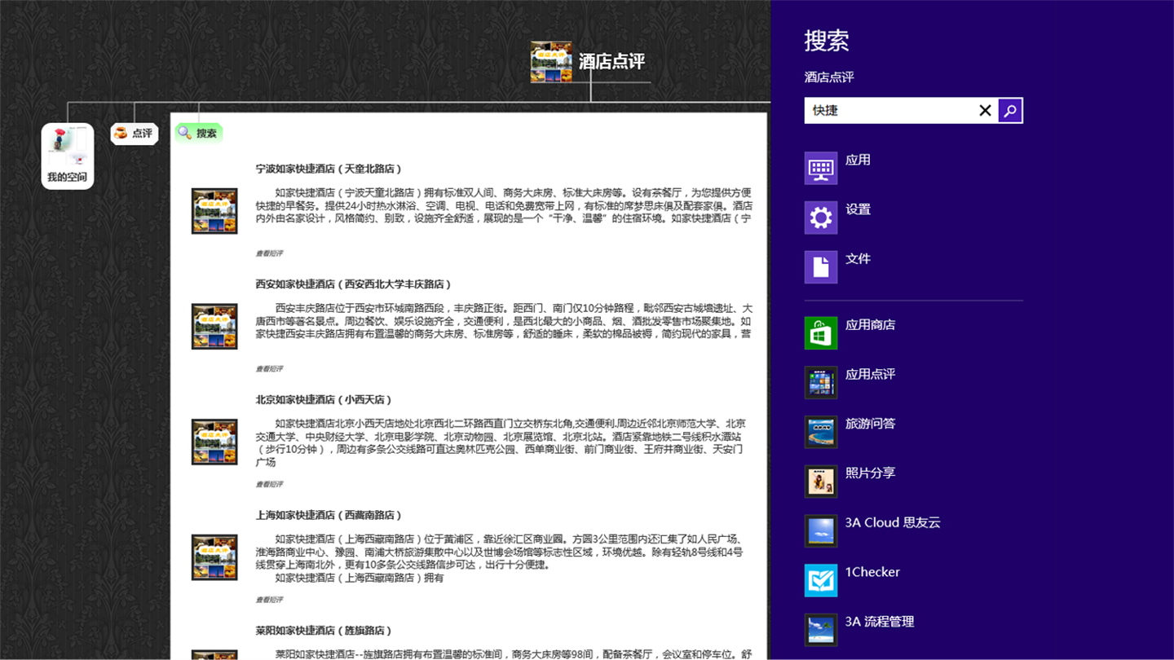Open title 北京如家快捷酒店（小西天店）
Image resolution: width=1174 pixels, height=660 pixels.
pyautogui.click(x=324, y=400)
